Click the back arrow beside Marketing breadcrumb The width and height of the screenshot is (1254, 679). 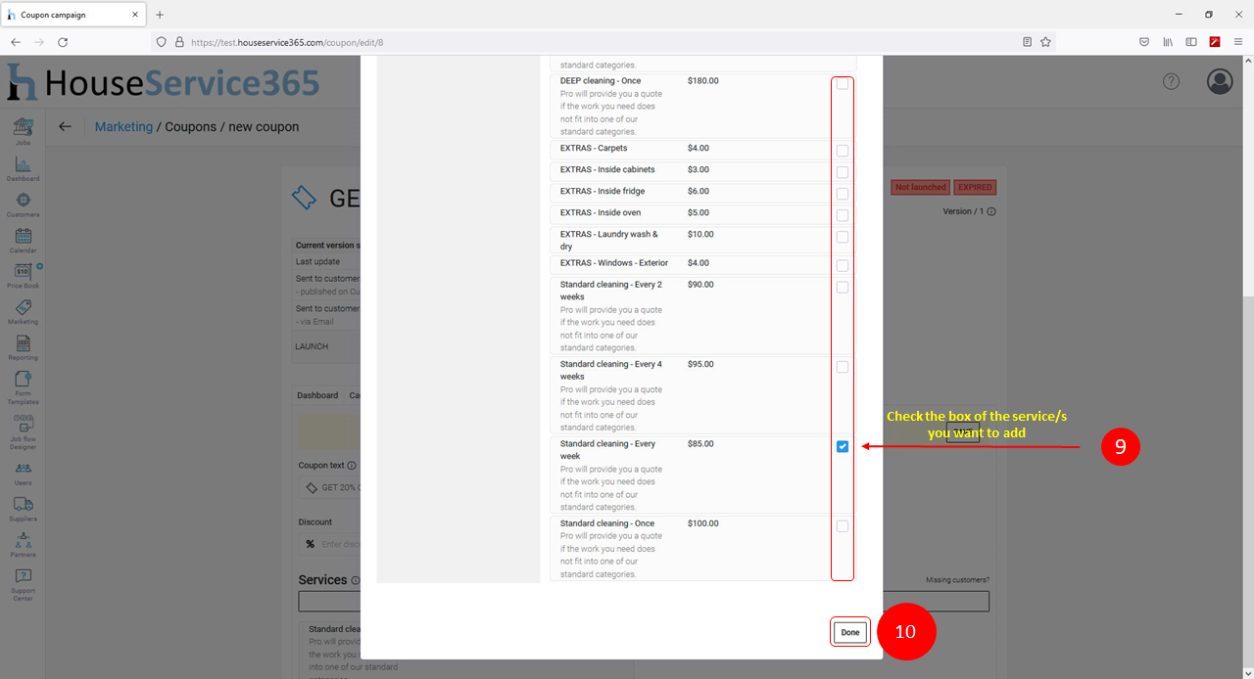coord(65,126)
